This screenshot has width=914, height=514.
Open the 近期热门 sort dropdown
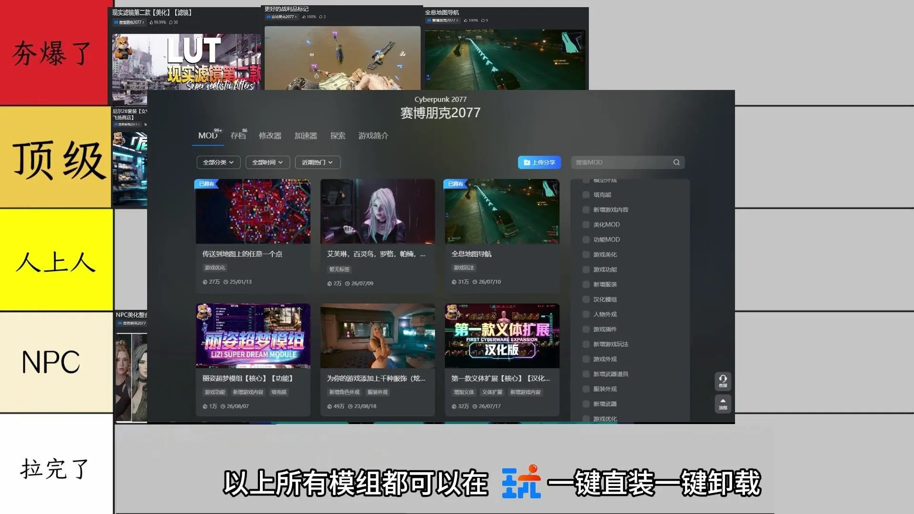click(x=318, y=162)
